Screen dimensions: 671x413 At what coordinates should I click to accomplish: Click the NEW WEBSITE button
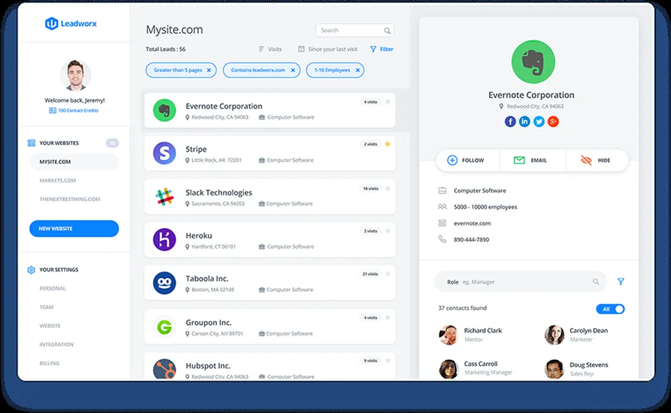point(74,229)
